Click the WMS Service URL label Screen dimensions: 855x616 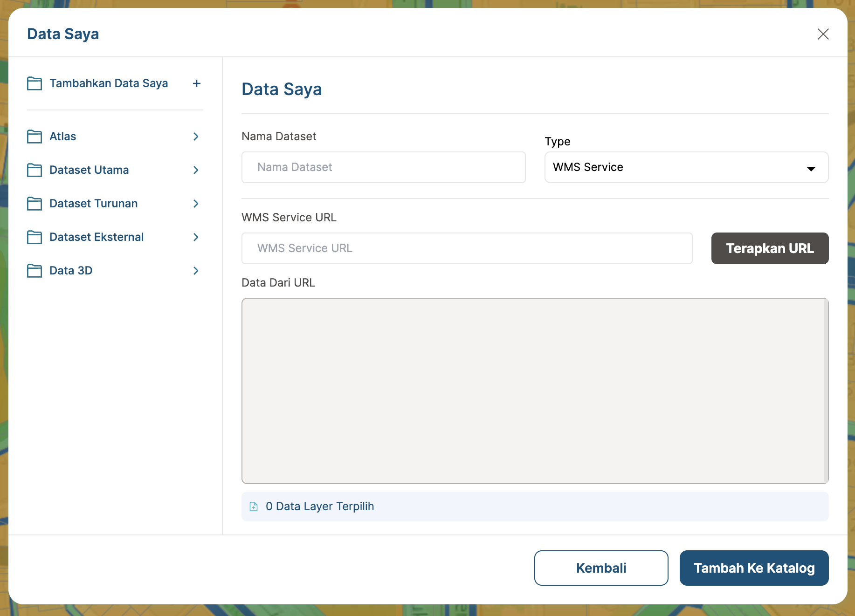coord(289,218)
